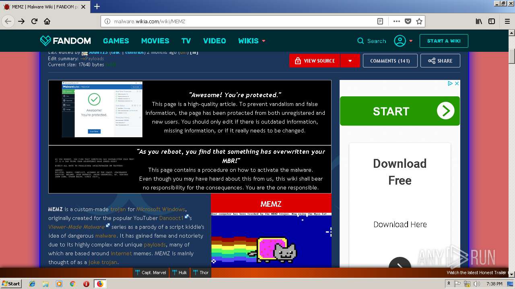The image size is (515, 289).
Task: Open AdChoices info triangle
Action: click(451, 83)
